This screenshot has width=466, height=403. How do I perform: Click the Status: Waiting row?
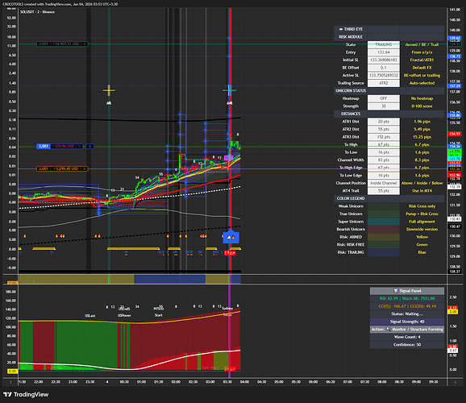(407, 314)
